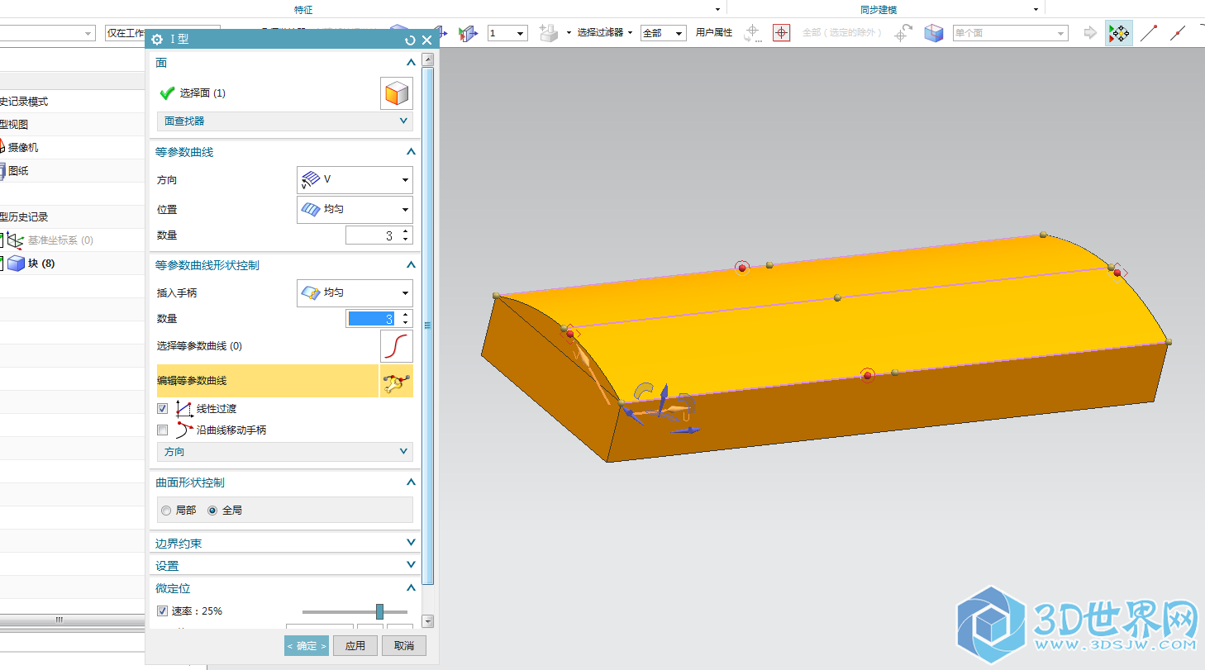Click the 编辑等参数曲线 row
Screen dimensions: 1205x670
[267, 381]
